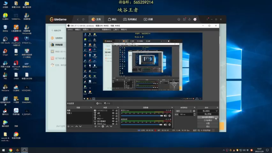Open Microsoft Office desktop shortcut
This screenshot has width=272, height=153.
pos(16,65)
